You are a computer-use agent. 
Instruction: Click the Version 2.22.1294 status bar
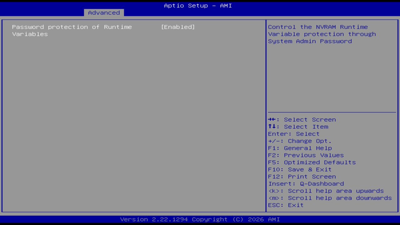click(198, 219)
